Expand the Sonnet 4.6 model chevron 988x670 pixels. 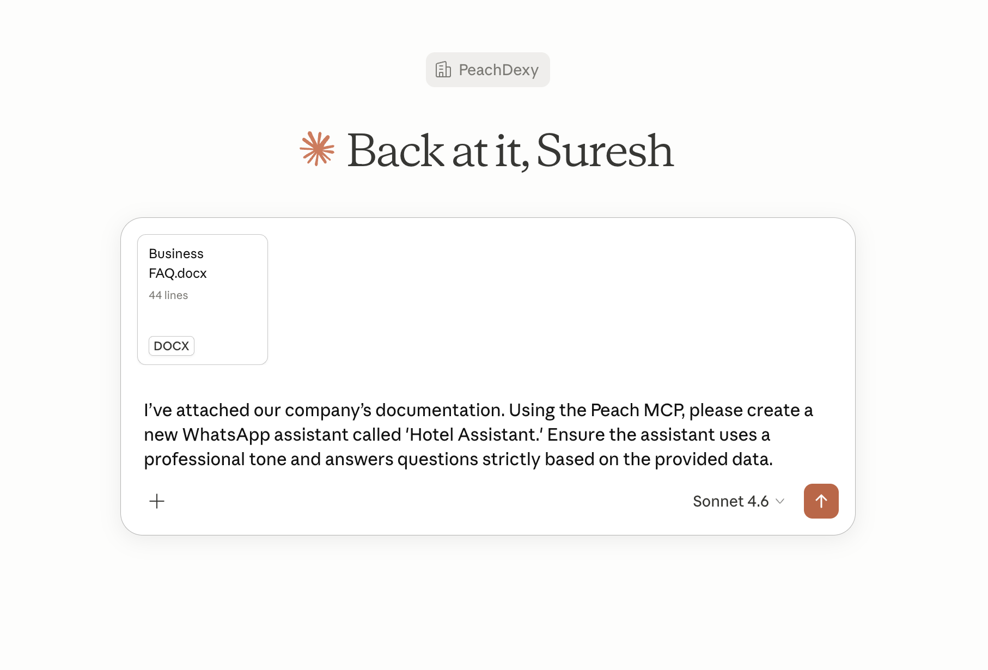780,501
